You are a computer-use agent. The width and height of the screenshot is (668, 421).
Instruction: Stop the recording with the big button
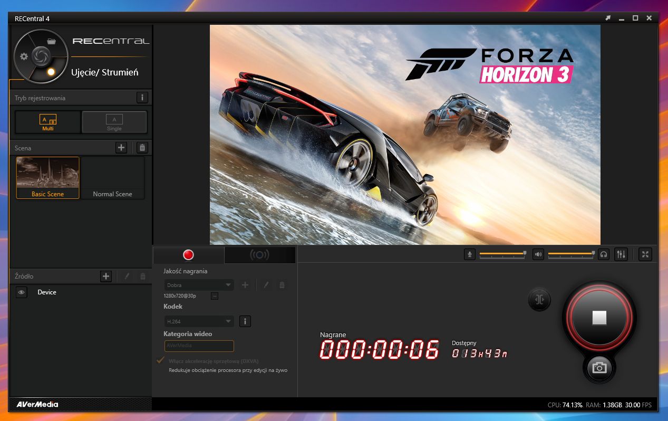coord(599,317)
